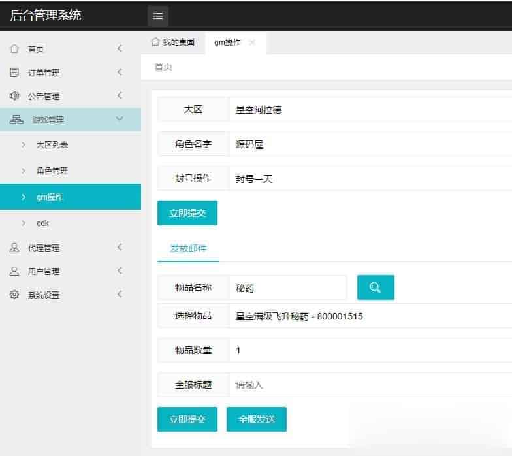Click the 首页 breadcrumb link

pyautogui.click(x=163, y=67)
